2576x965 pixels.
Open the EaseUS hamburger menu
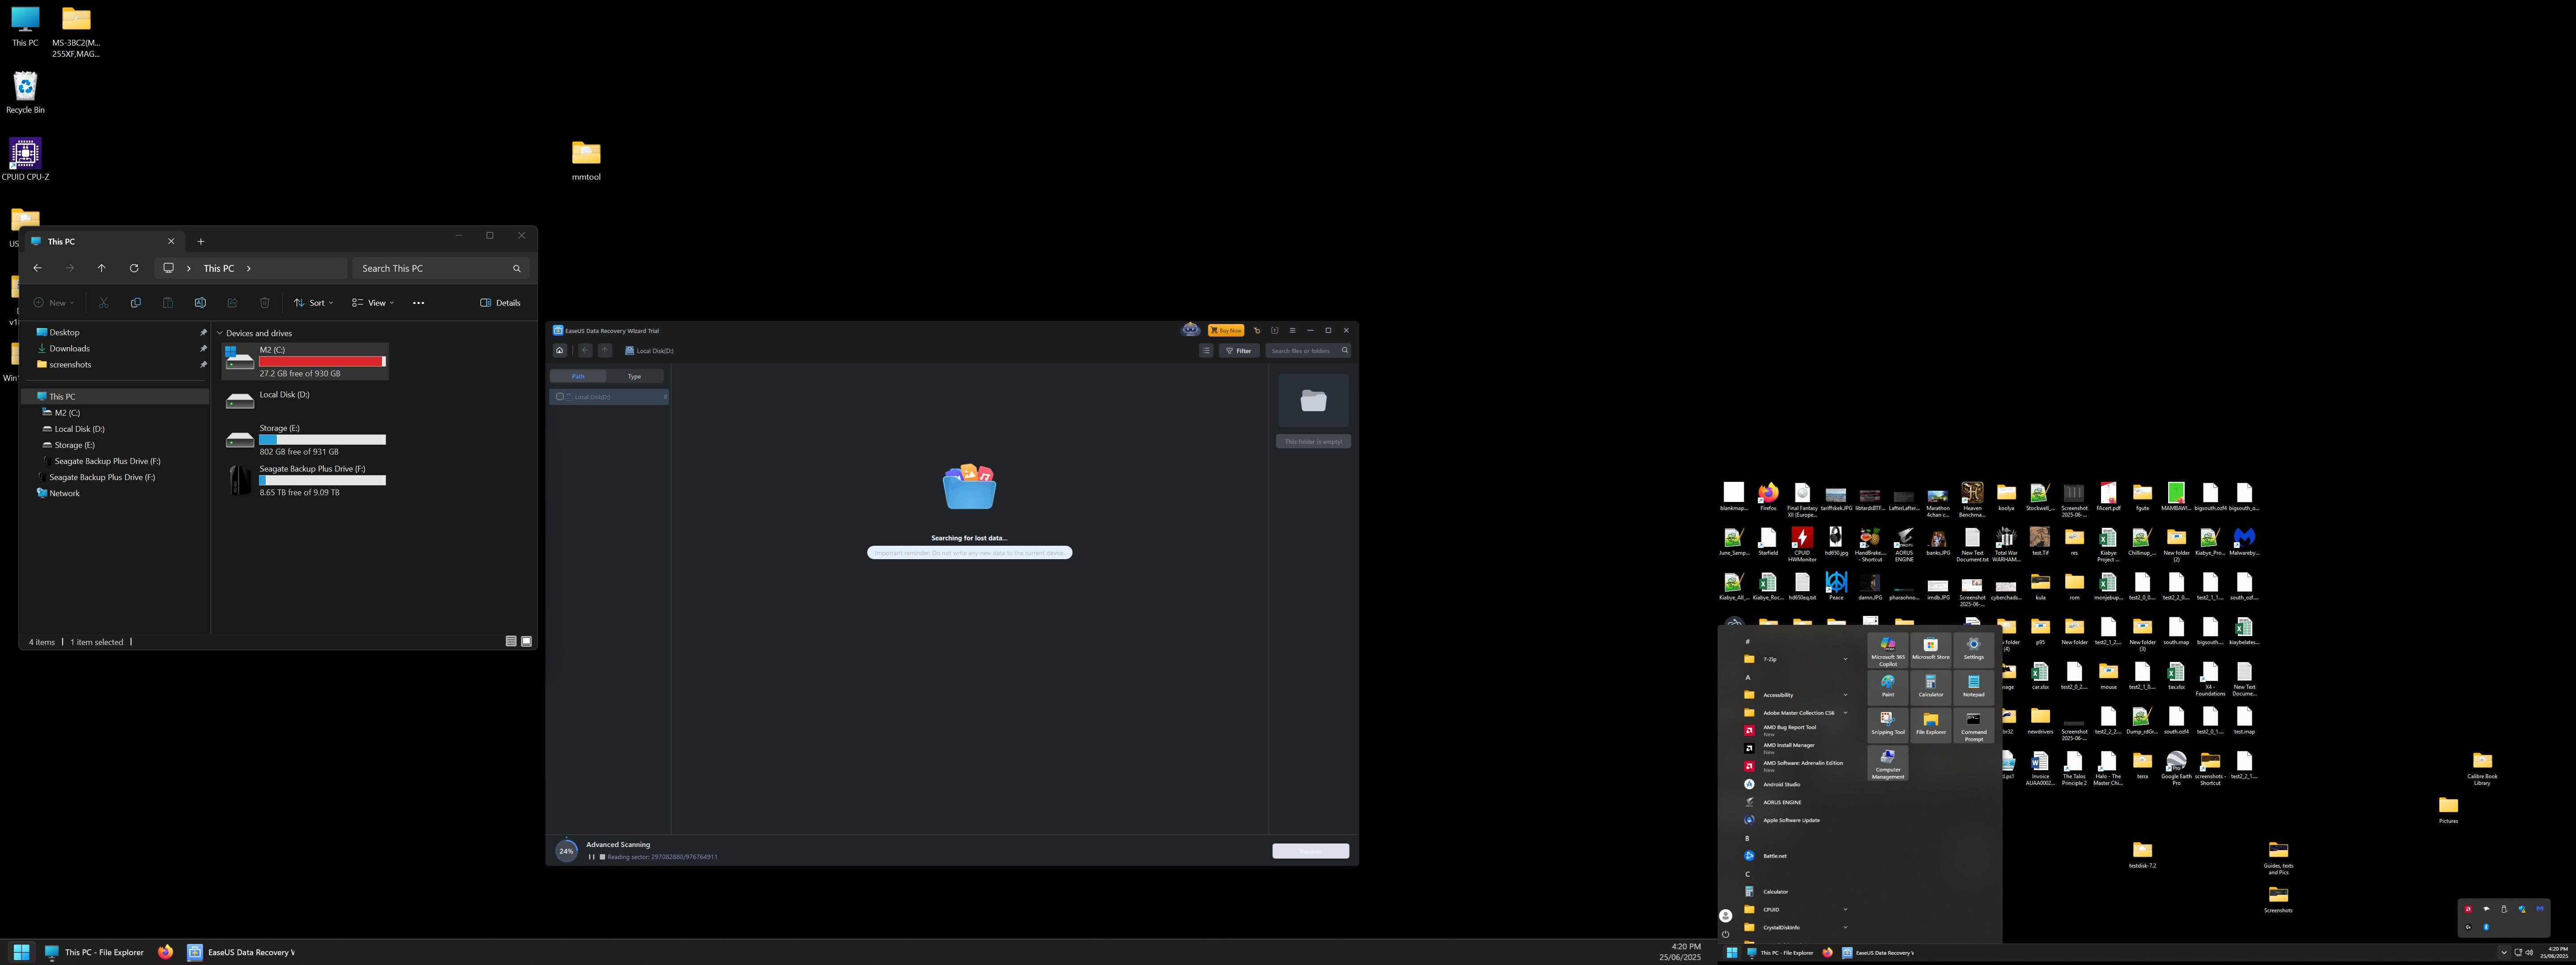point(1292,331)
